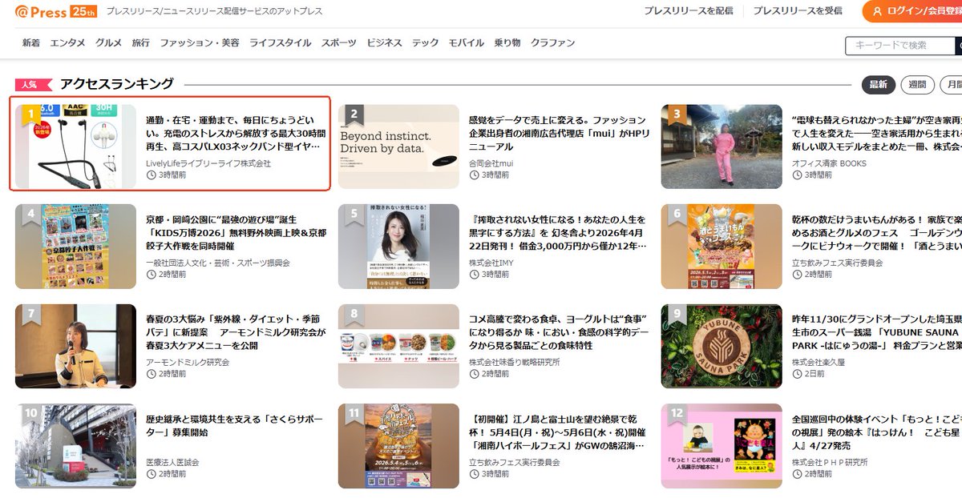Viewport: 962px width, 498px height.
Task: Click 一般社団法人文化・芸術・スポーツ振興会 text
Action: [x=218, y=263]
